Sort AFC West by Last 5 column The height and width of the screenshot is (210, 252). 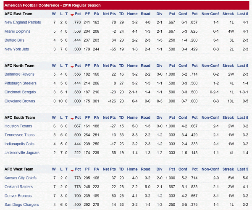[x=243, y=169]
